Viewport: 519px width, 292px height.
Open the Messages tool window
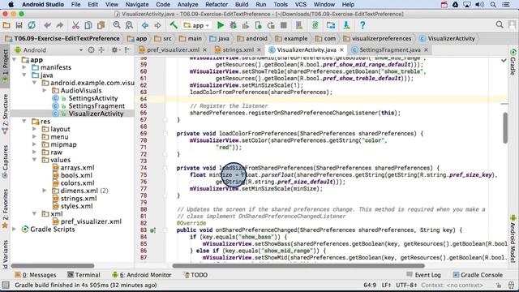tap(36, 275)
